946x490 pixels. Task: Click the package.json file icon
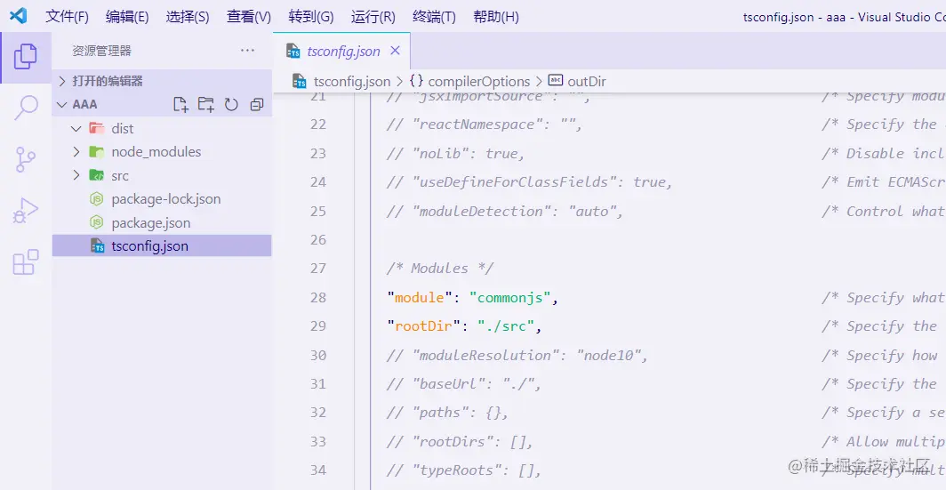(96, 222)
